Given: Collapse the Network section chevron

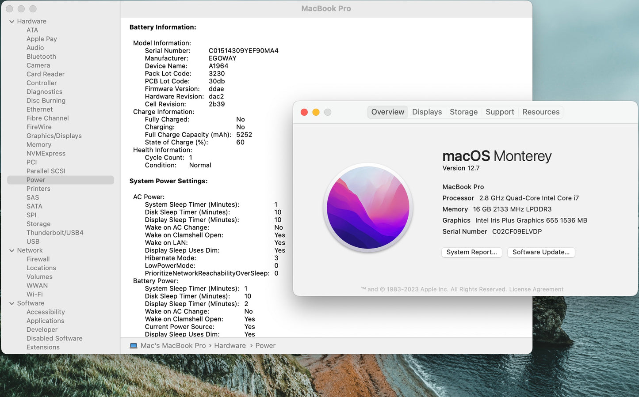Looking at the screenshot, I should (12, 250).
